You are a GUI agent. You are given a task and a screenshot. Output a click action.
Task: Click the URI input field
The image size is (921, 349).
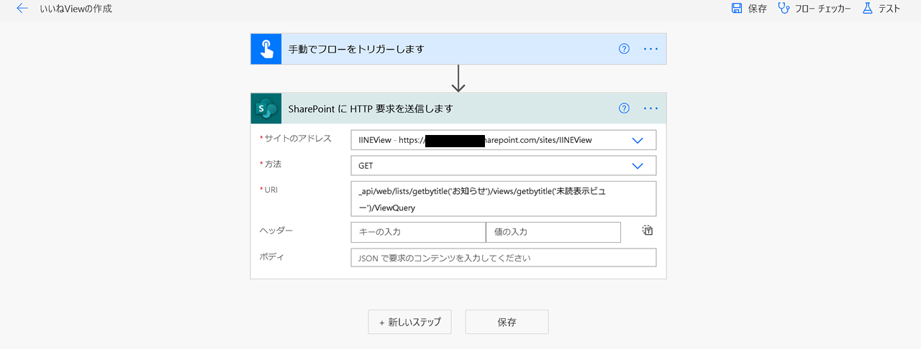pos(504,199)
